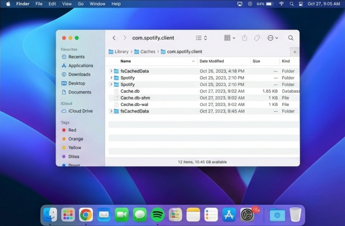The image size is (345, 226).
Task: Click com.spotify.client in the path bar
Action: click(x=181, y=52)
